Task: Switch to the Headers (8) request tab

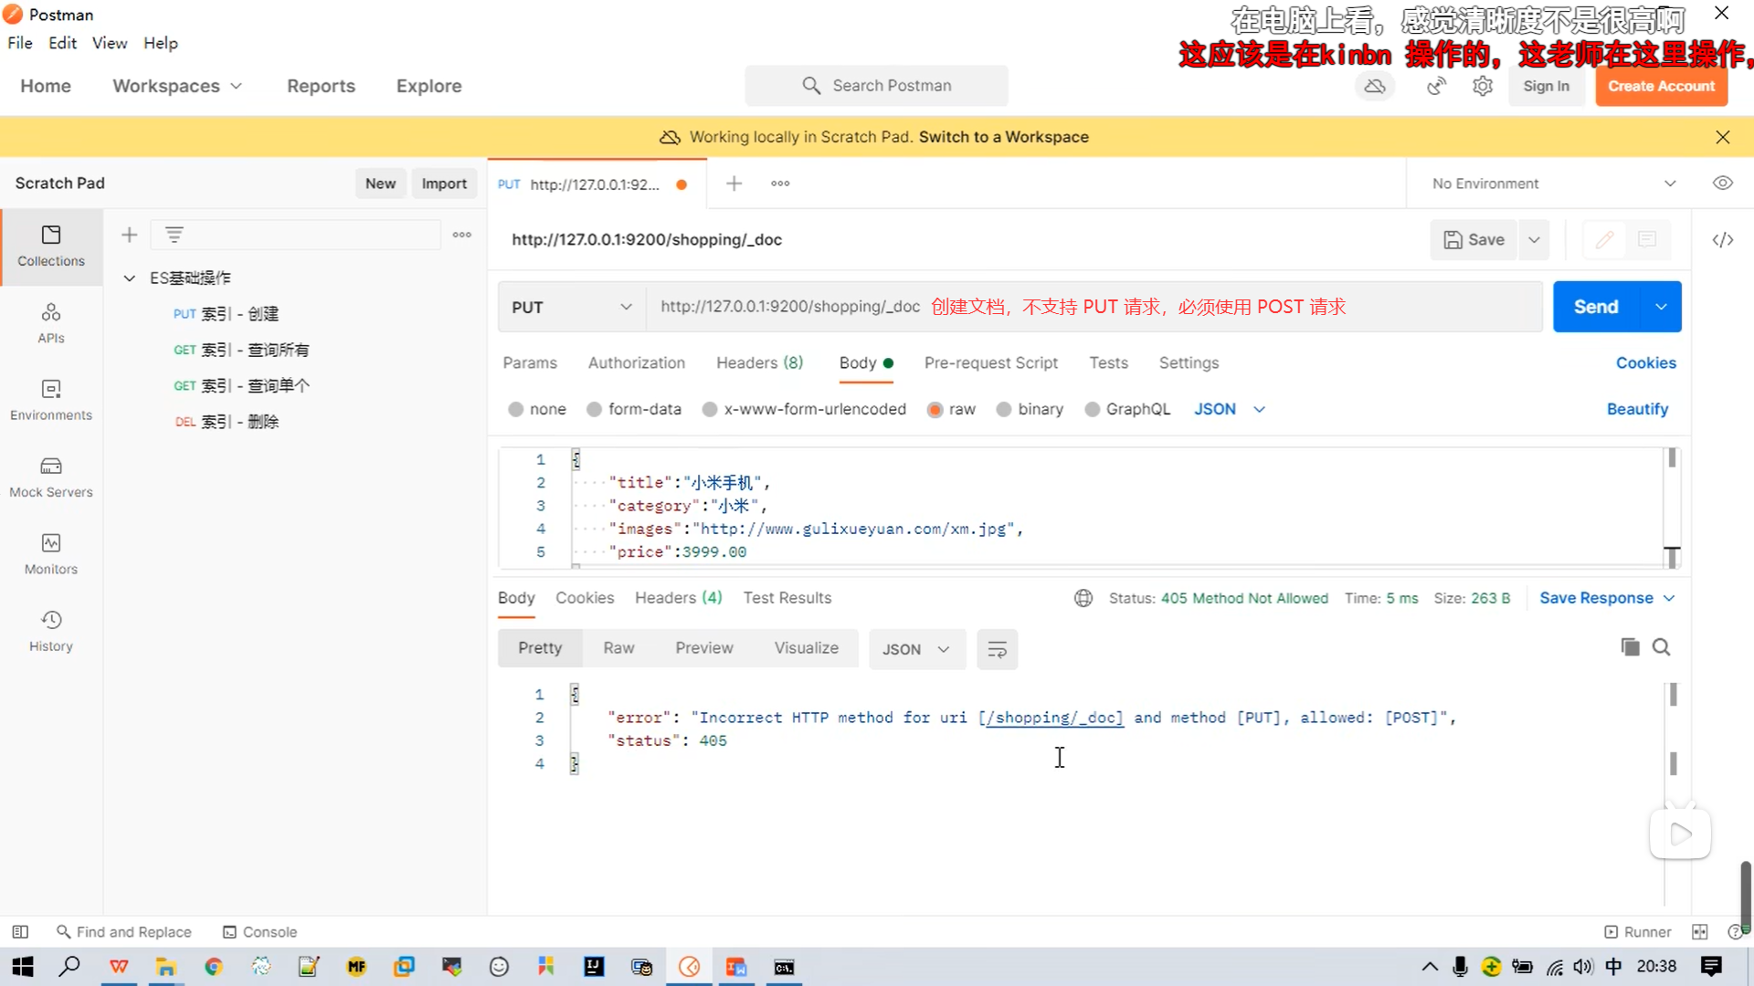Action: 759,363
